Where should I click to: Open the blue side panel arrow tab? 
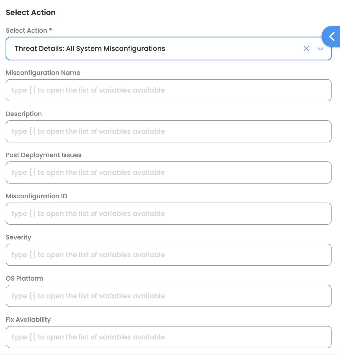click(x=332, y=36)
